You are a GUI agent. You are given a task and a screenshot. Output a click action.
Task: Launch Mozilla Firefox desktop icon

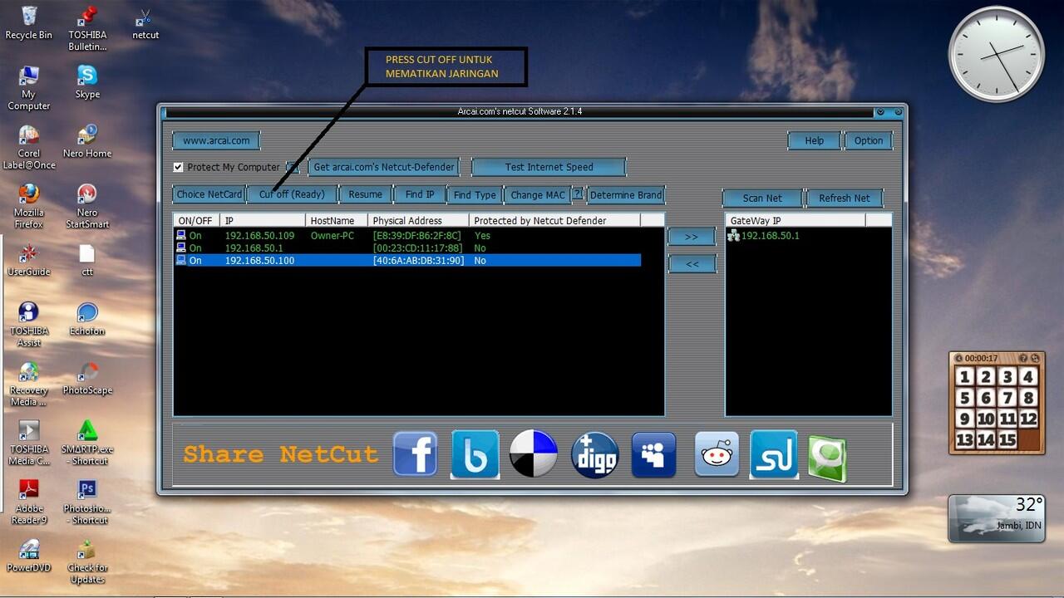coord(29,206)
